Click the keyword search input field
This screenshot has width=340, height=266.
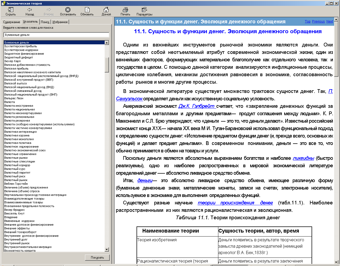56,35
